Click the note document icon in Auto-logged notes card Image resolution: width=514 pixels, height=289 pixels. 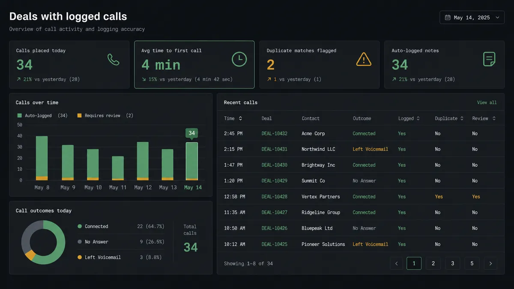coord(489,59)
